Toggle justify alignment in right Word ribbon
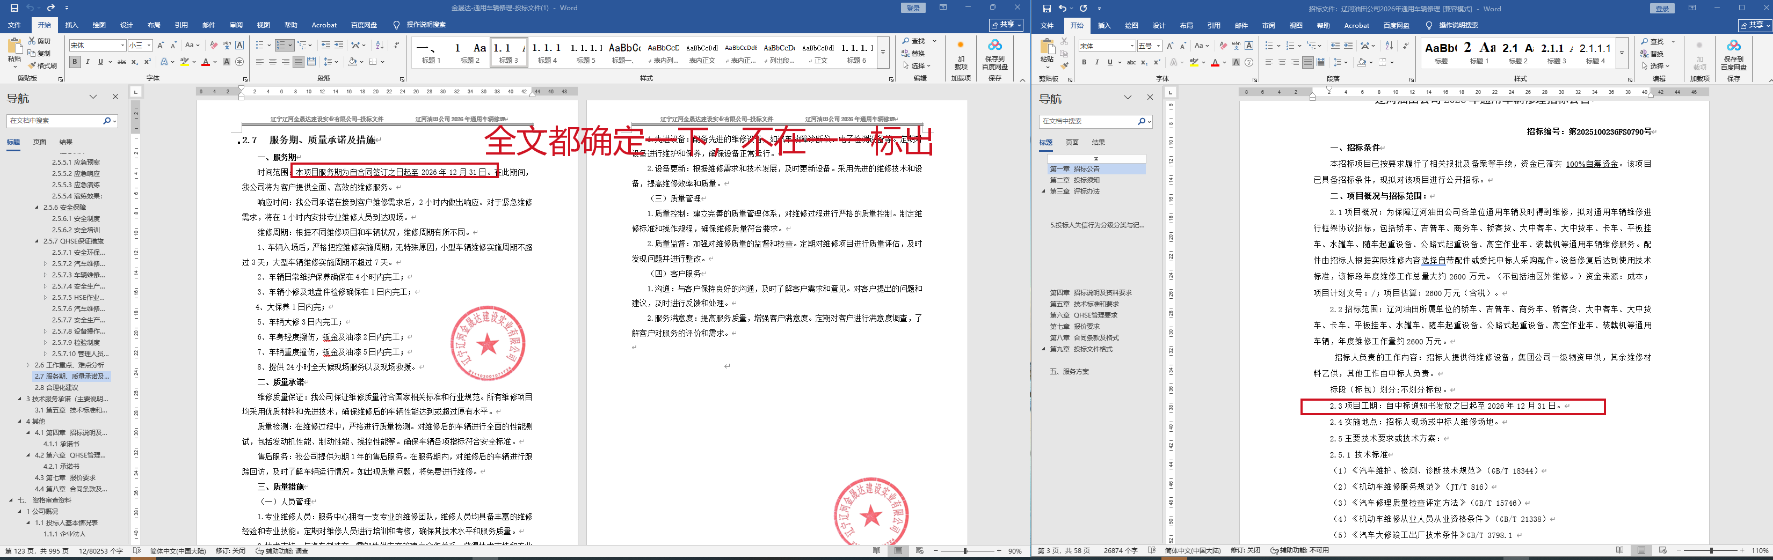 pos(1307,63)
